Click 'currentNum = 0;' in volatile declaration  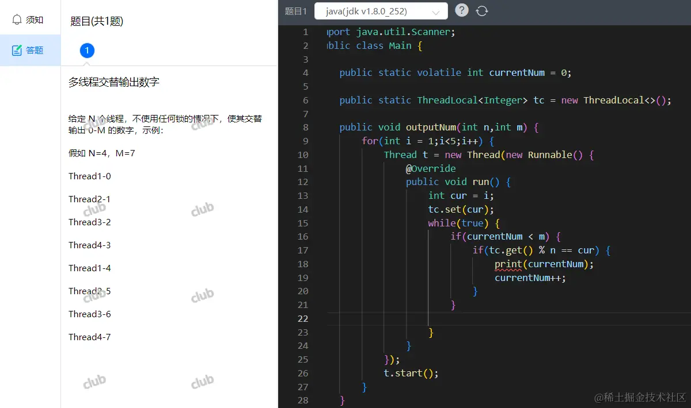pyautogui.click(x=530, y=73)
